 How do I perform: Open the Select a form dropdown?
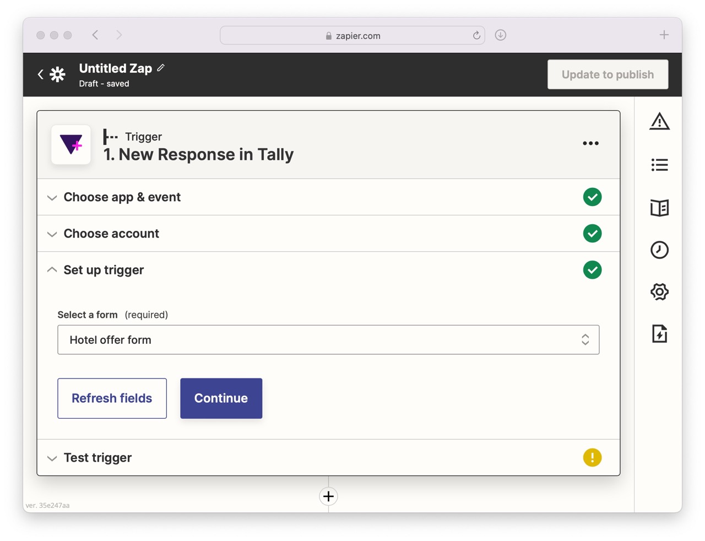point(328,340)
